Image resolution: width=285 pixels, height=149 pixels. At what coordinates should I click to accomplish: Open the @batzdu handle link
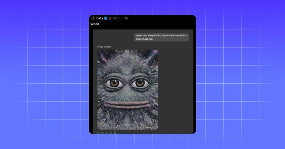[x=115, y=18]
